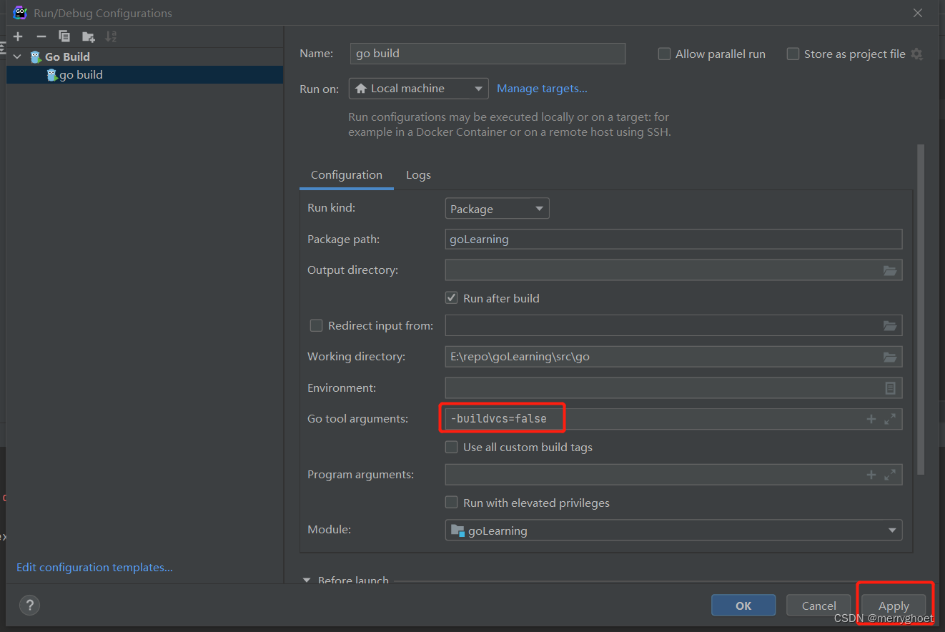This screenshot has width=945, height=632.
Task: Enable Run with elevated privileges
Action: coord(451,502)
